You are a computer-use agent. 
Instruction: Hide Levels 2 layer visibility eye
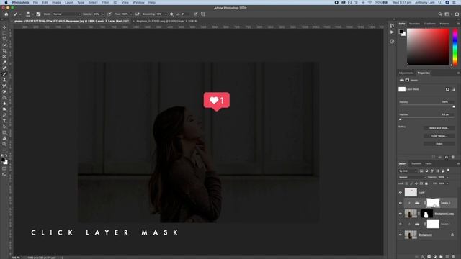(x=400, y=203)
